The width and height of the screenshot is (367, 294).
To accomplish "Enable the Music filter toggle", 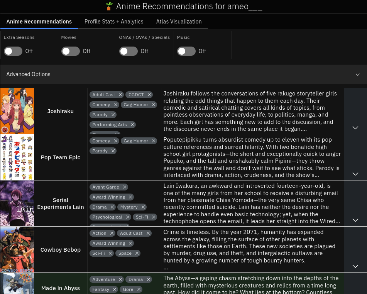I will [186, 51].
